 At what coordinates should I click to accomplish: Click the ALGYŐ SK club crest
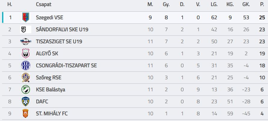click(x=26, y=53)
